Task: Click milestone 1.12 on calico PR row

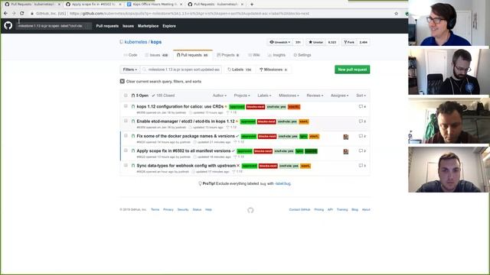Action: coord(231,112)
